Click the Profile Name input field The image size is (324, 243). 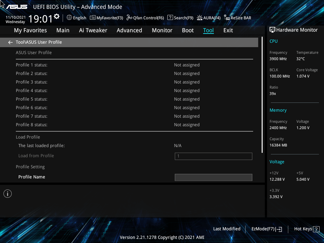pyautogui.click(x=214, y=177)
